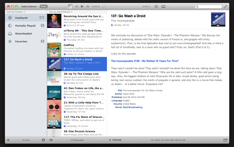
Task: Click The Incomparable podcast name in detail
Action: pos(123,21)
